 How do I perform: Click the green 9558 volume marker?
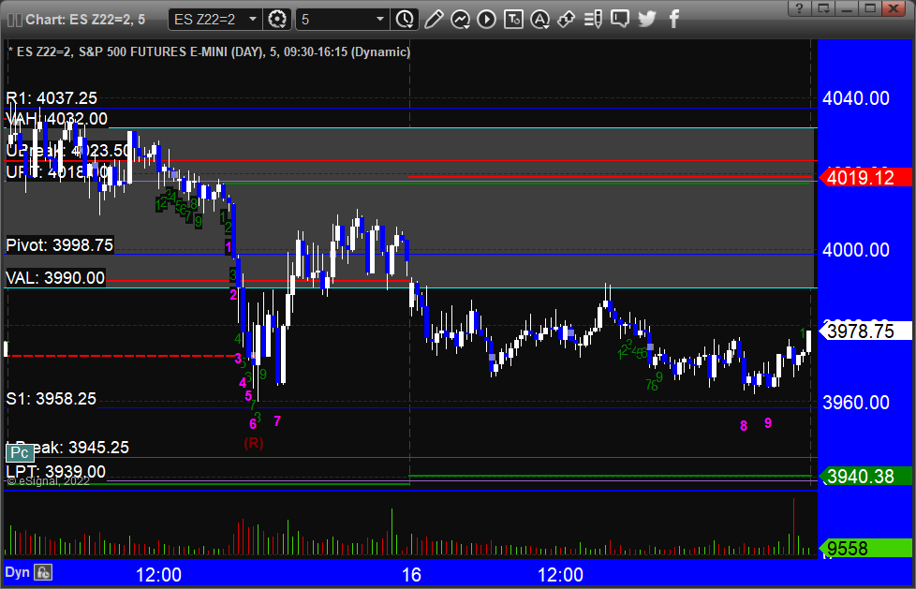[865, 548]
